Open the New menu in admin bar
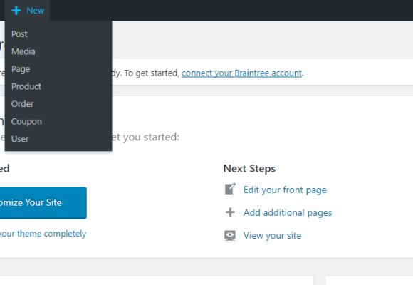Image resolution: width=413 pixels, height=285 pixels. pyautogui.click(x=27, y=11)
